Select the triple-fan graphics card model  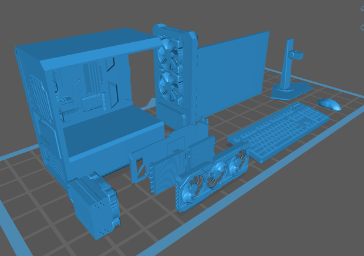[212, 177]
